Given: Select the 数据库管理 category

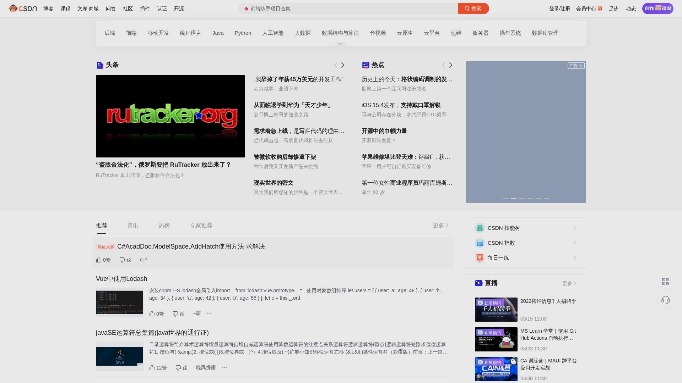Looking at the screenshot, I should [545, 33].
